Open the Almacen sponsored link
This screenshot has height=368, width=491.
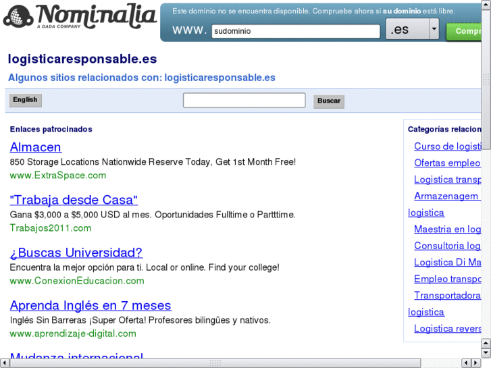click(x=36, y=147)
